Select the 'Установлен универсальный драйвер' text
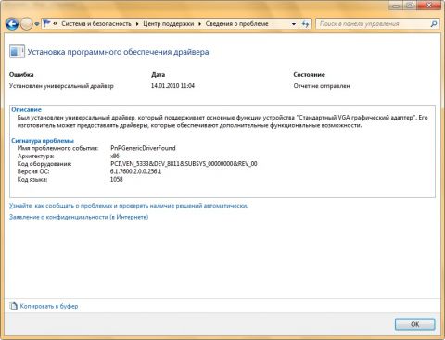This screenshot has width=445, height=340. [x=61, y=86]
